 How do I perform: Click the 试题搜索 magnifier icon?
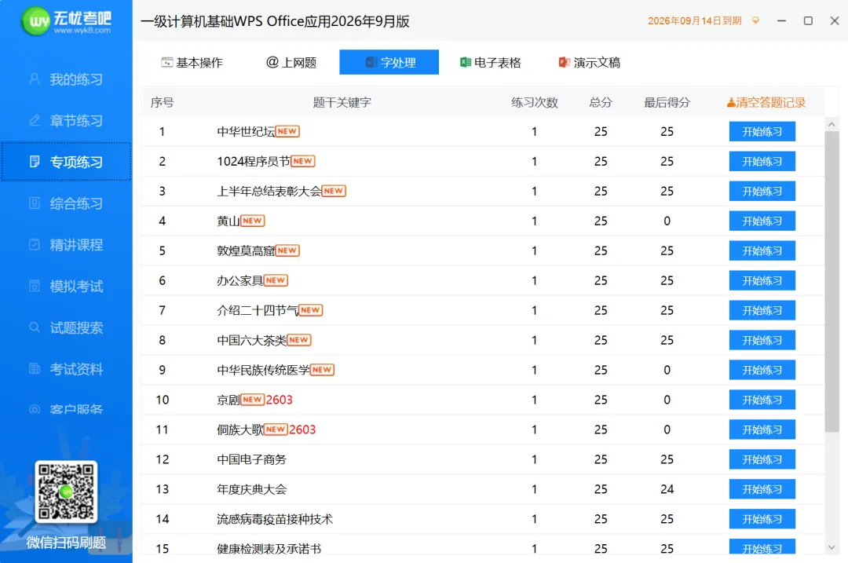[35, 327]
